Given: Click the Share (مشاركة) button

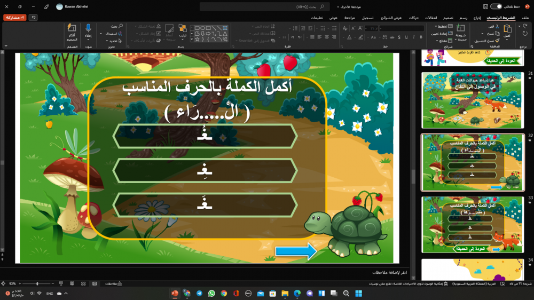Looking at the screenshot, I should pos(15,18).
